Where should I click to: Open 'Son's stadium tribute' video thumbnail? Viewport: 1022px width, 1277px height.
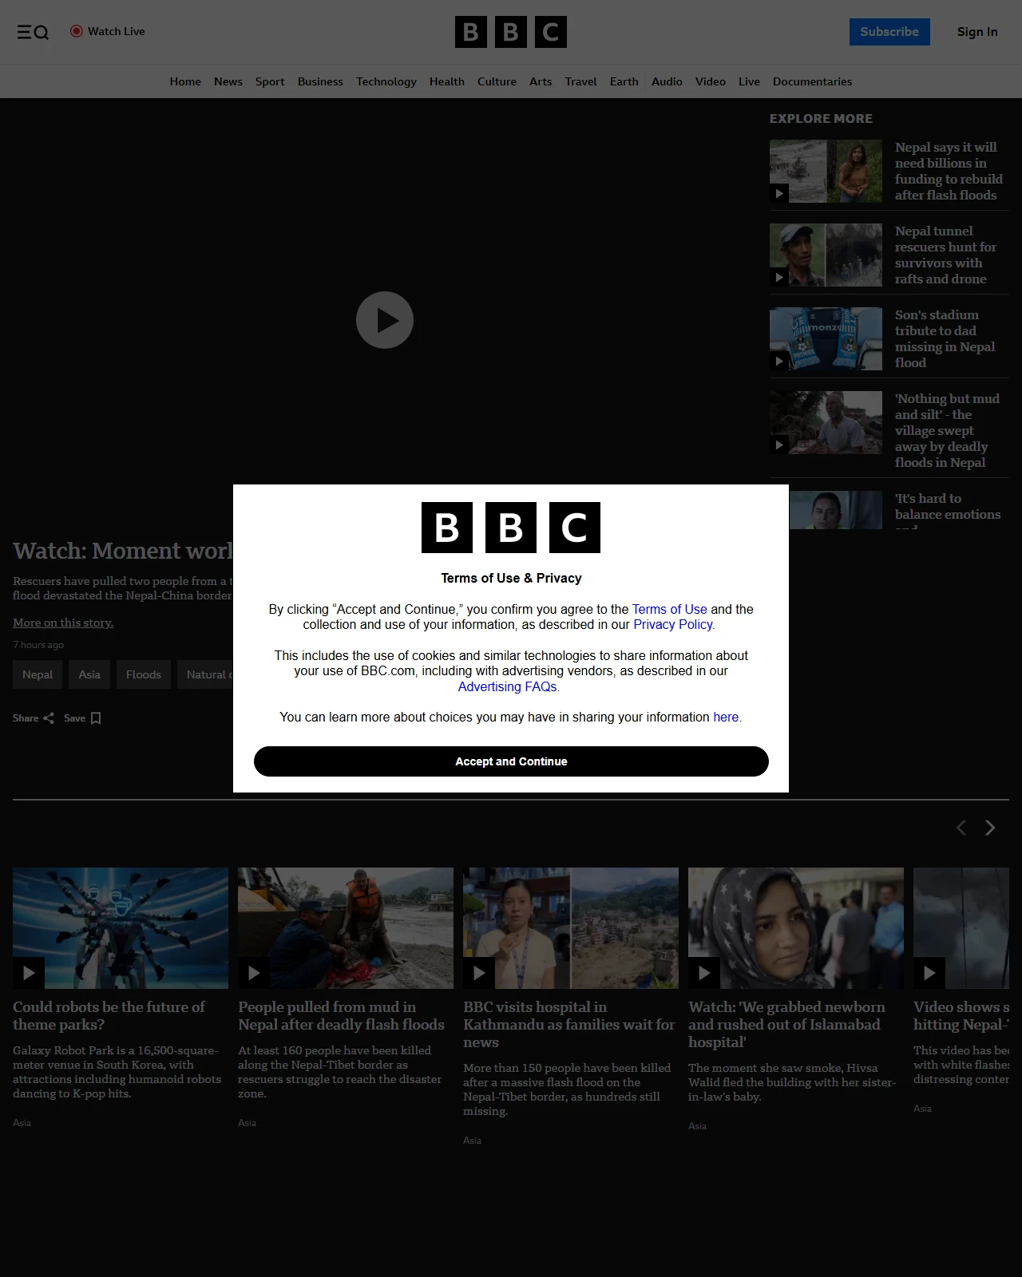pyautogui.click(x=826, y=338)
